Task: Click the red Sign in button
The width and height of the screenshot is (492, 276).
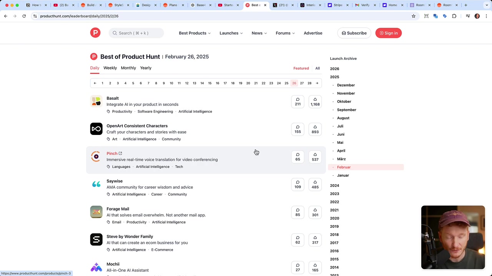Action: click(388, 33)
